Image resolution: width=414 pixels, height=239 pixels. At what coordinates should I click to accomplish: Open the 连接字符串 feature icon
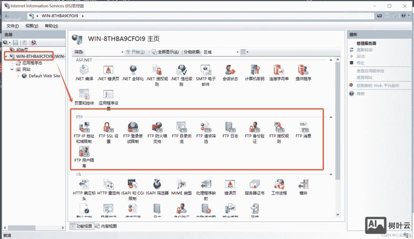tap(279, 73)
